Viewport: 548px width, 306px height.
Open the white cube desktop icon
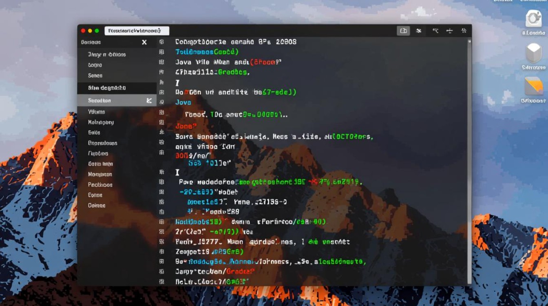(533, 53)
